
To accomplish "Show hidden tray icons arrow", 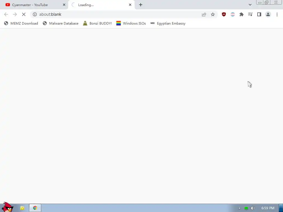I will coord(239,208).
